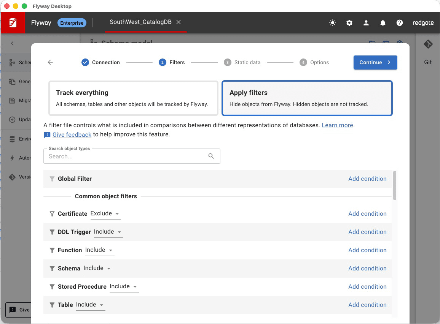Open the Give feedback link
Screen dimensions: 440x324
point(72,135)
